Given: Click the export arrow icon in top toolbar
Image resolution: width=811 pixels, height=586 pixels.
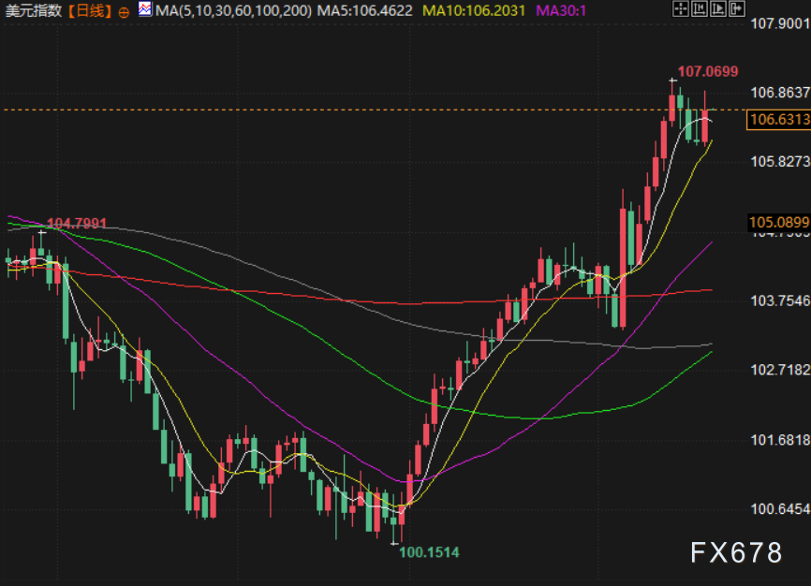Looking at the screenshot, I should (736, 8).
